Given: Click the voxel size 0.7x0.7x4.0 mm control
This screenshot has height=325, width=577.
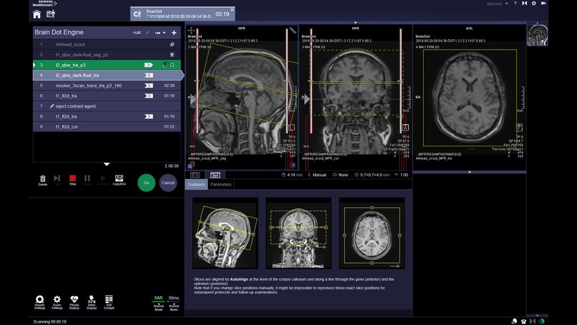Looking at the screenshot, I should click(376, 175).
